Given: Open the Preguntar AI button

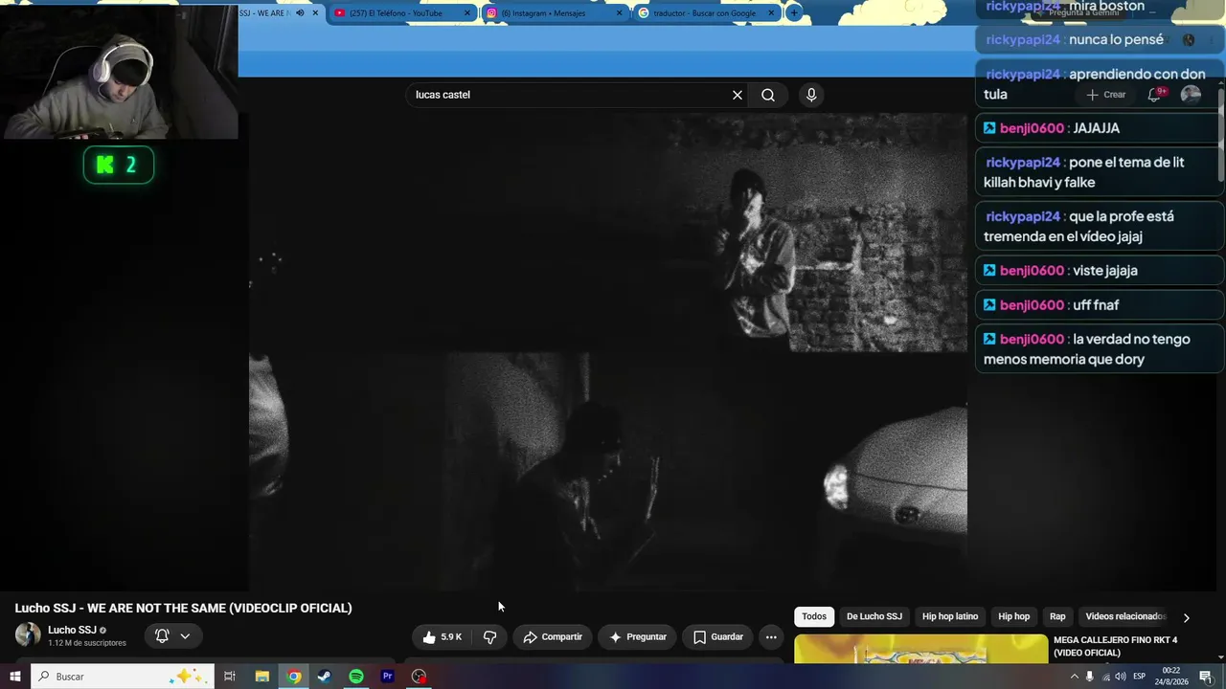Looking at the screenshot, I should [x=638, y=637].
